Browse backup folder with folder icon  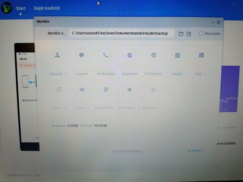[x=181, y=34]
